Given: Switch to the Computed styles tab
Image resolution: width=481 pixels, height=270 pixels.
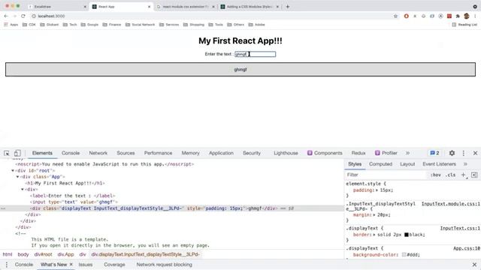Looking at the screenshot, I should tap(381, 164).
